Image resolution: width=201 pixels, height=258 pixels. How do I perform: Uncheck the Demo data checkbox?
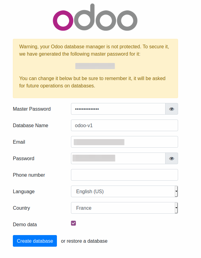click(x=73, y=223)
